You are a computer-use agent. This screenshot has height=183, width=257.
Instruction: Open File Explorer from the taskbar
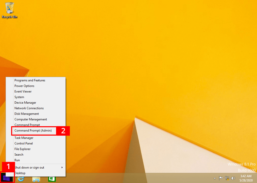[36, 178]
